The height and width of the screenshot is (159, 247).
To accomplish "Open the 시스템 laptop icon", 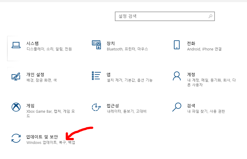I will [x=16, y=45].
